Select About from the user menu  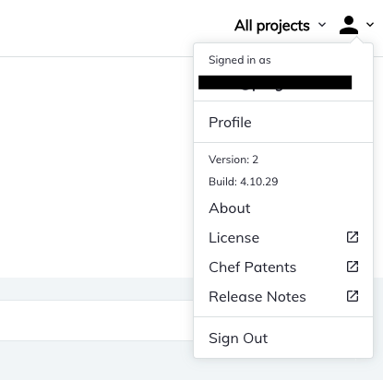coord(230,208)
